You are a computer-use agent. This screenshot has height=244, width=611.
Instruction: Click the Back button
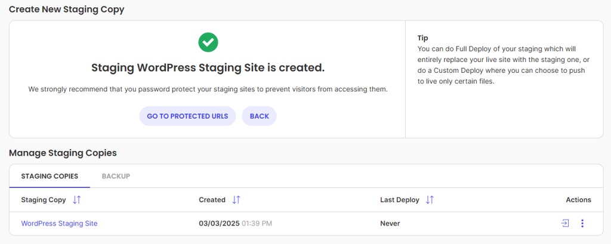[x=259, y=116]
